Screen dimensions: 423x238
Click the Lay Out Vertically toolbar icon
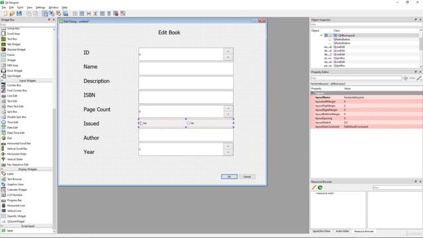82,13
